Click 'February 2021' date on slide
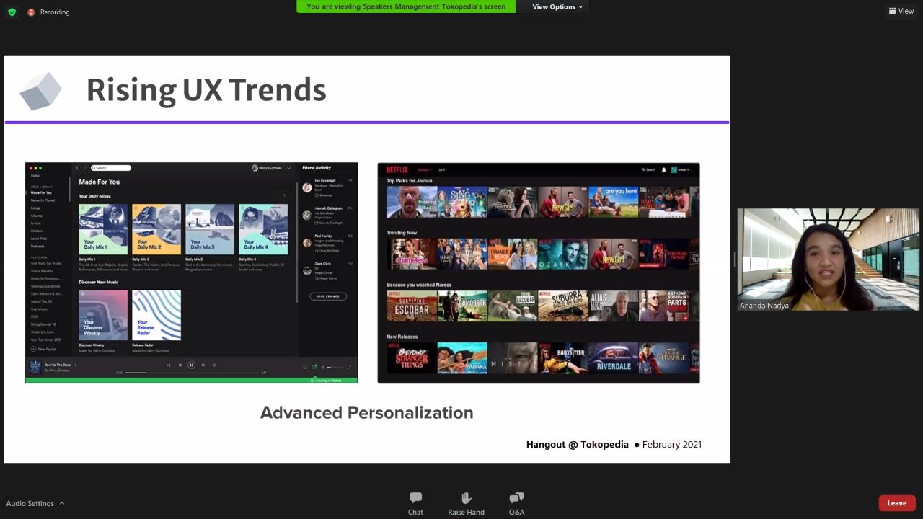Viewport: 923px width, 519px height. (x=672, y=445)
